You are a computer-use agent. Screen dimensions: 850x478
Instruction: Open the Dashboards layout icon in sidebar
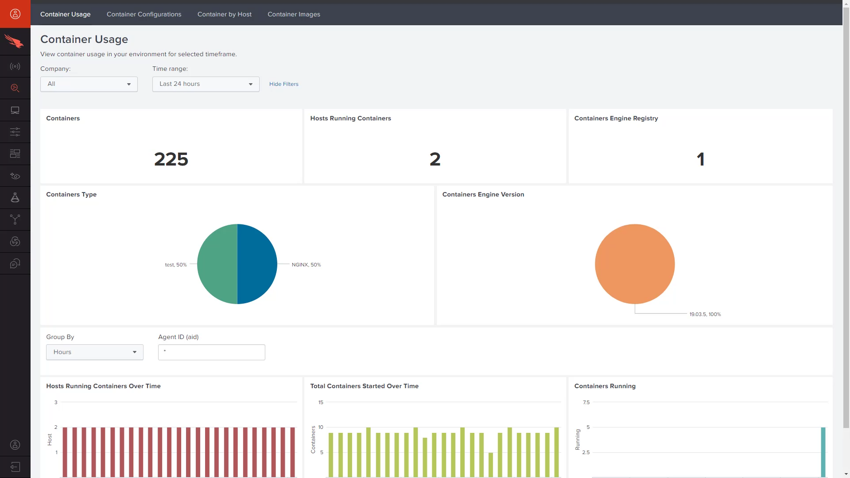pos(15,154)
